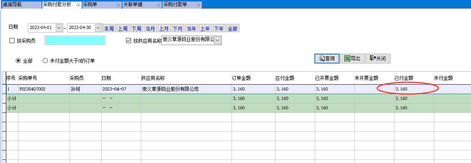Open the end date 2023-04-30 dropdown
Screen dimensions: 471x163
(x=98, y=28)
